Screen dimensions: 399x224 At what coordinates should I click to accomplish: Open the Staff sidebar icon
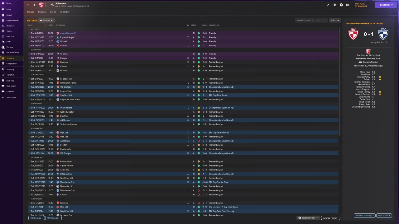tap(3, 42)
